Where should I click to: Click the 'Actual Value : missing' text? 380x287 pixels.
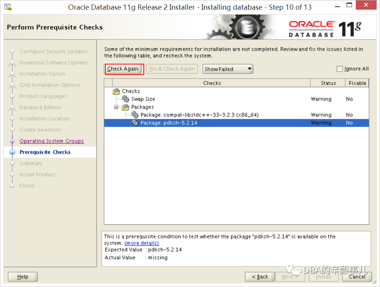click(x=136, y=258)
